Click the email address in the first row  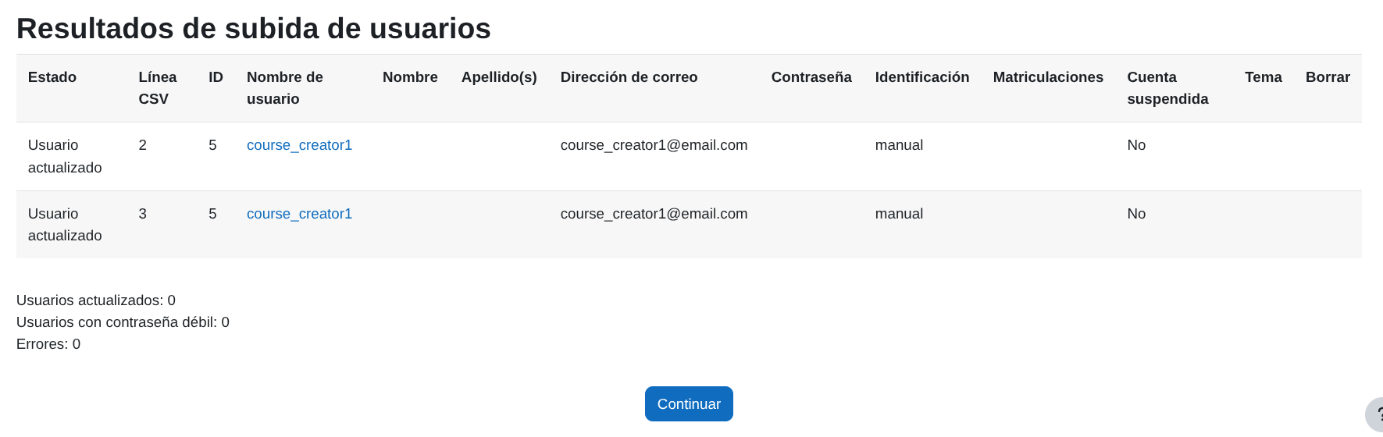(654, 145)
